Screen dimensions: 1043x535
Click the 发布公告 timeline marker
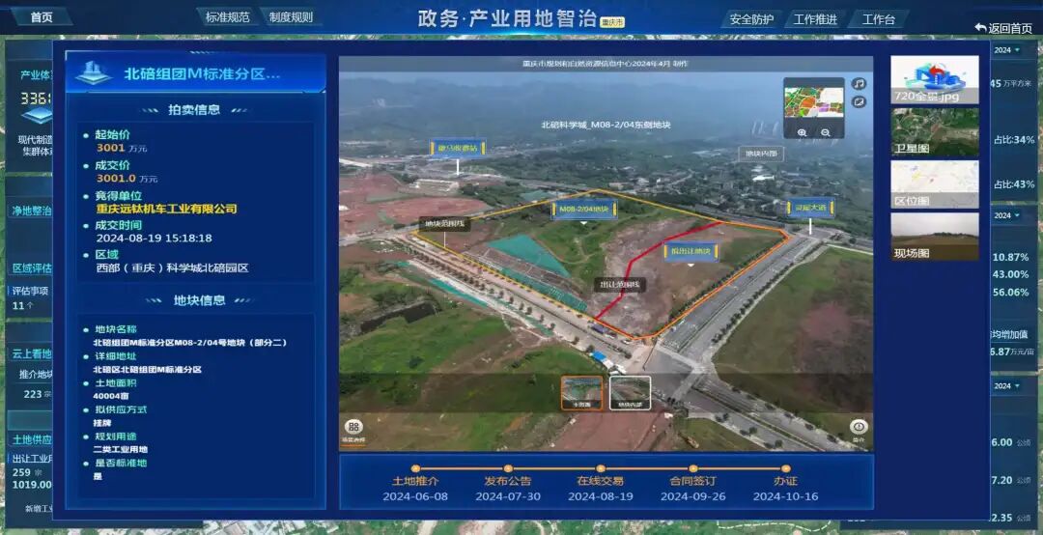click(x=508, y=468)
